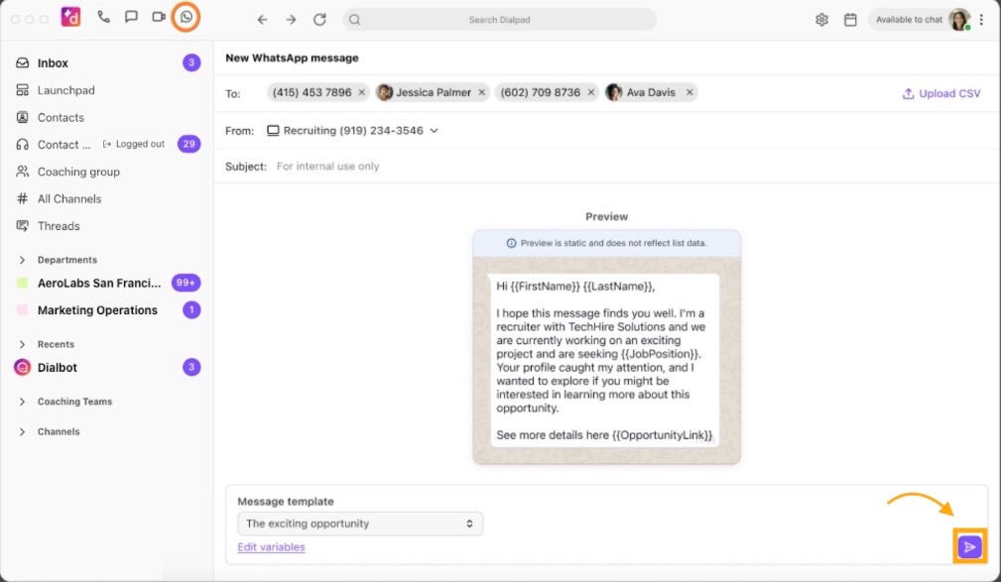Screen dimensions: 1001x582
Task: Start a video meeting with the camera icon
Action: pyautogui.click(x=159, y=17)
